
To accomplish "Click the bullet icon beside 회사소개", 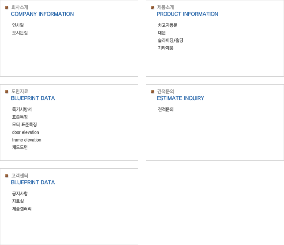I will point(6,7).
